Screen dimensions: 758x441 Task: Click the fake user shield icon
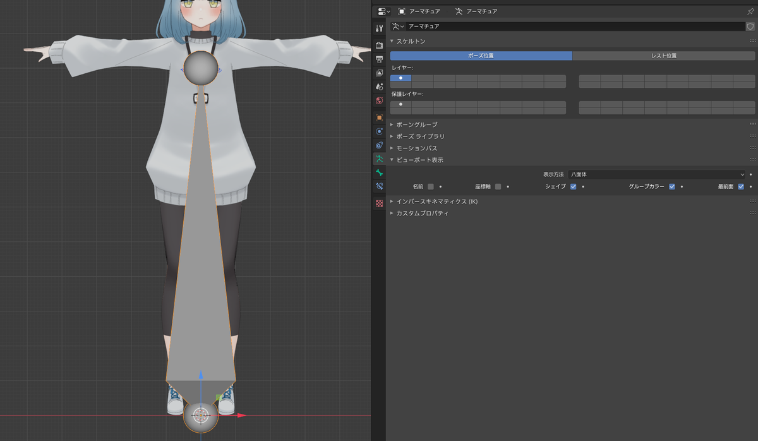pyautogui.click(x=750, y=27)
